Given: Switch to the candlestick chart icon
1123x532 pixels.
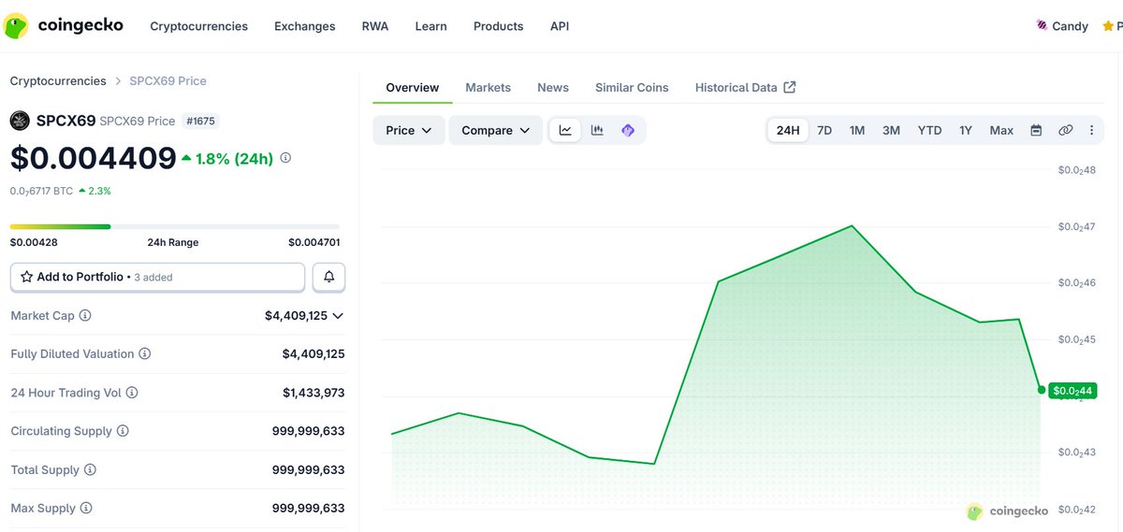Looking at the screenshot, I should [597, 130].
